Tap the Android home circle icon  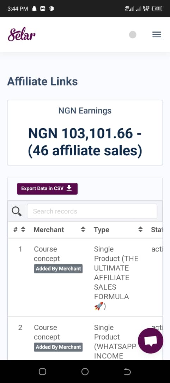pos(85,372)
